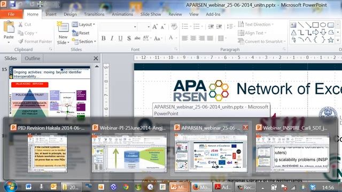
Task: Open Chrome from the taskbar
Action: coord(126,187)
